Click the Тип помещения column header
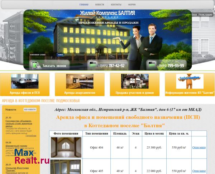215x174 pixels. (96, 134)
